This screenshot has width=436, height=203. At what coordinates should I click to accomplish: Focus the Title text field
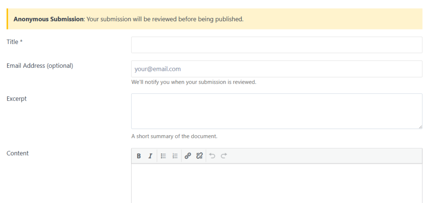click(277, 45)
